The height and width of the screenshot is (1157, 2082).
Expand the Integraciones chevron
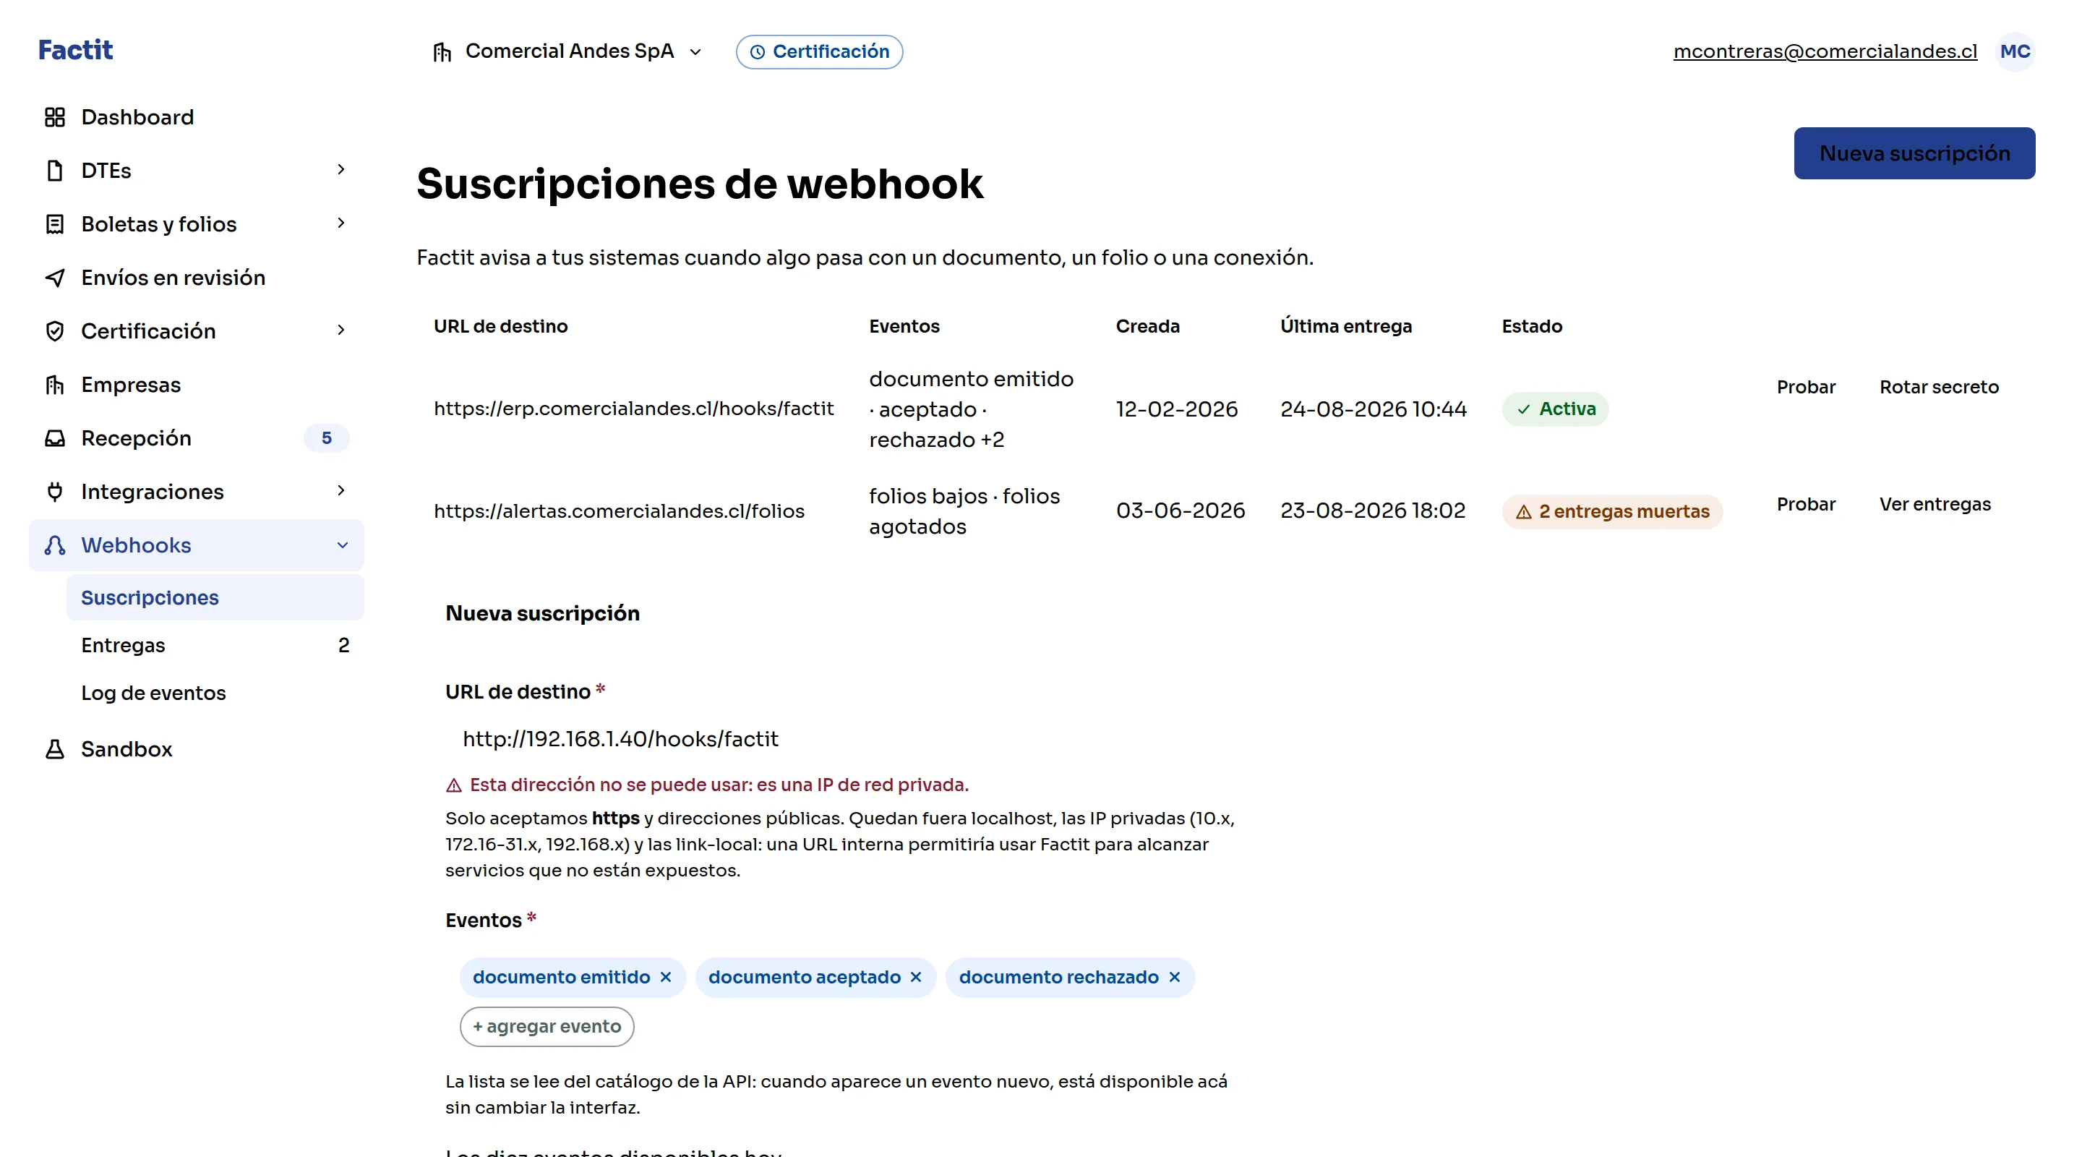point(341,490)
